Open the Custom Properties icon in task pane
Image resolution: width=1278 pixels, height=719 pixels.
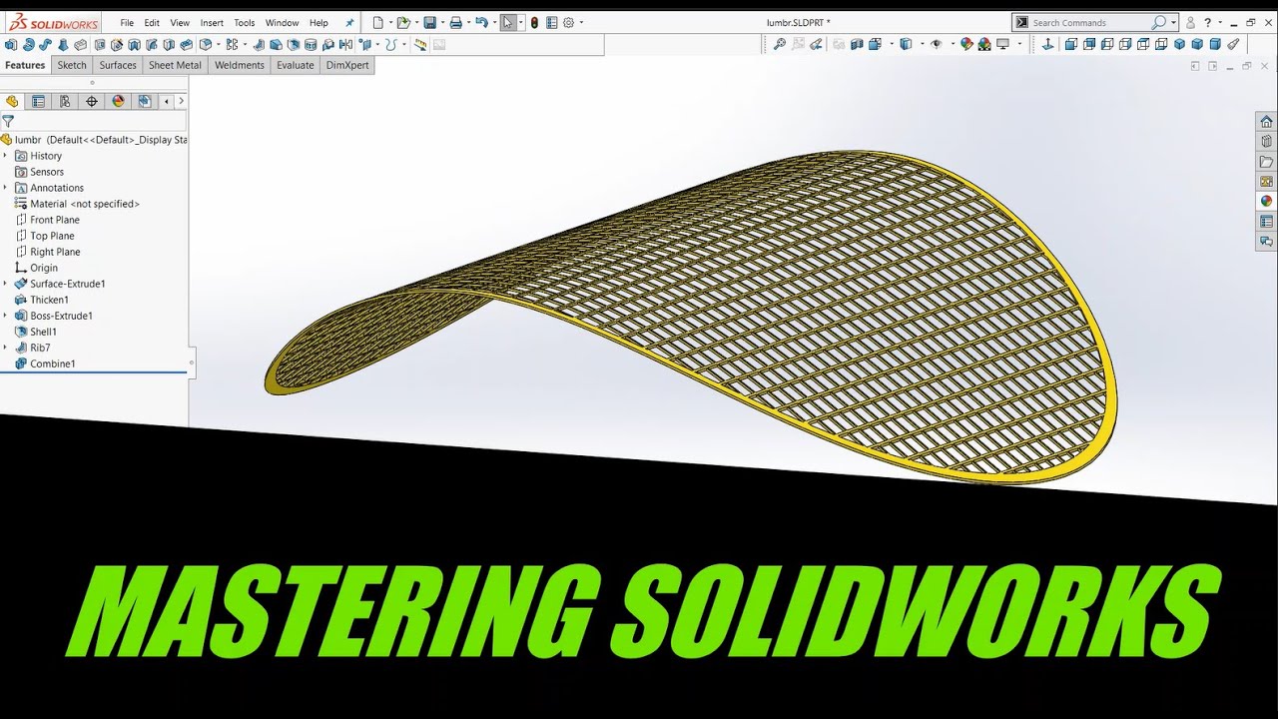(x=1267, y=222)
